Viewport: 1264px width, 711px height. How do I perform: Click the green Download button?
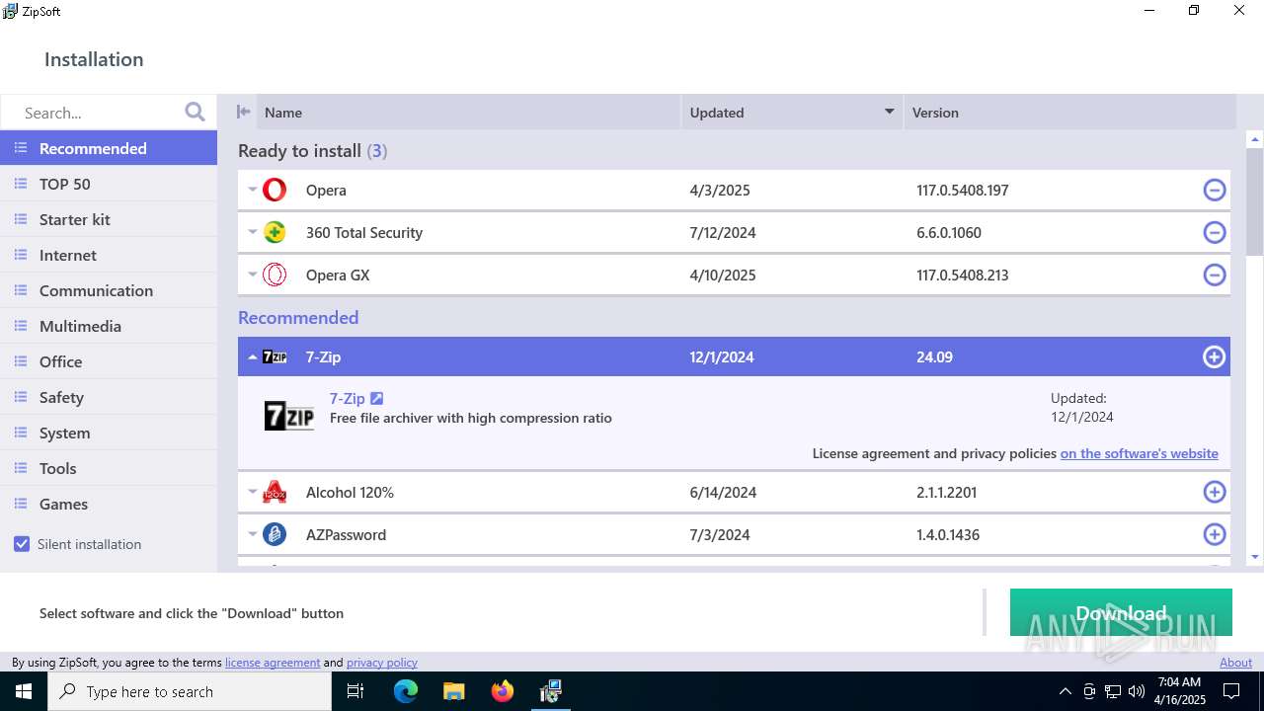click(1121, 612)
